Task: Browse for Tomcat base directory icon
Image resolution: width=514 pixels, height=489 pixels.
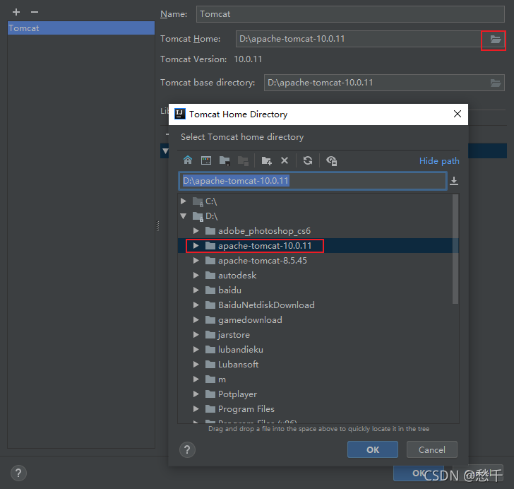Action: point(496,83)
